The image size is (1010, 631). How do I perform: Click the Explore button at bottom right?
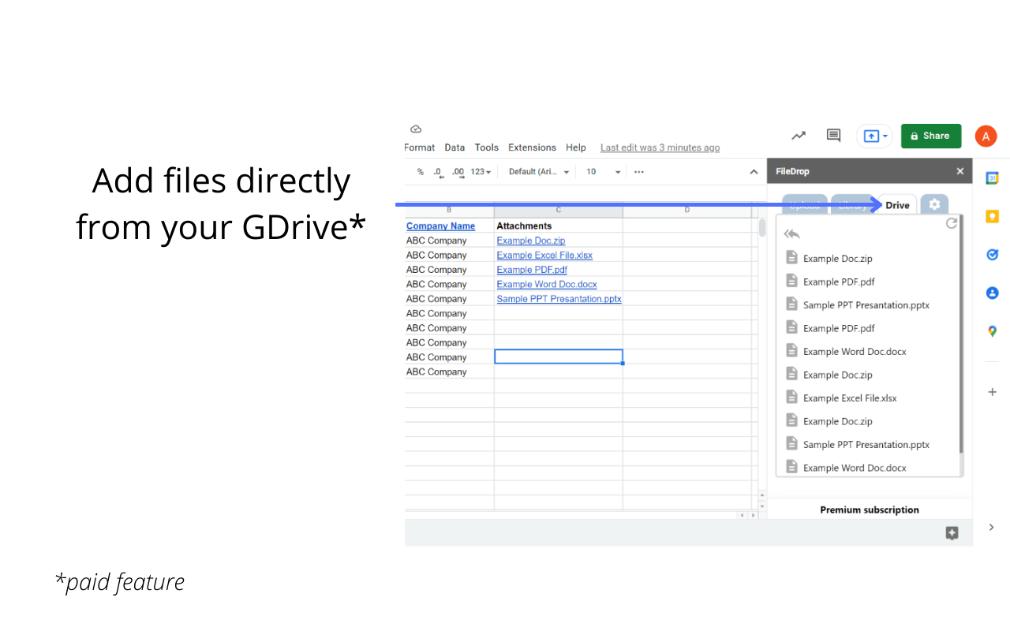coord(952,533)
